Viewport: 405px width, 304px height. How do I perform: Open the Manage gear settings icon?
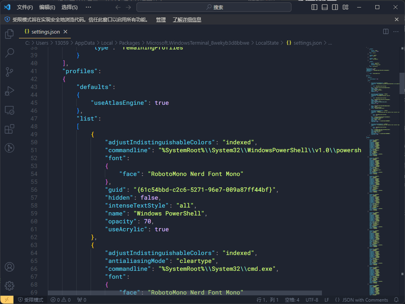click(9, 285)
